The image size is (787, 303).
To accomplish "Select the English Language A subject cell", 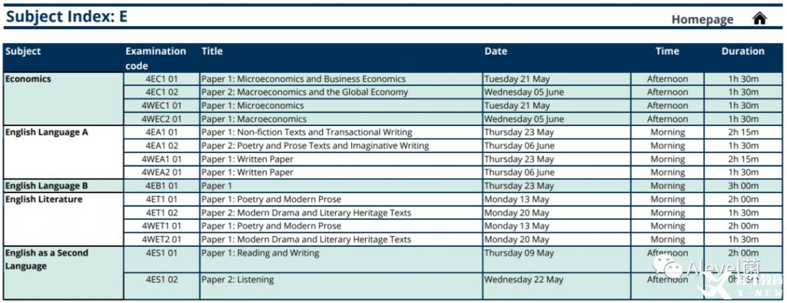I will (x=64, y=152).
